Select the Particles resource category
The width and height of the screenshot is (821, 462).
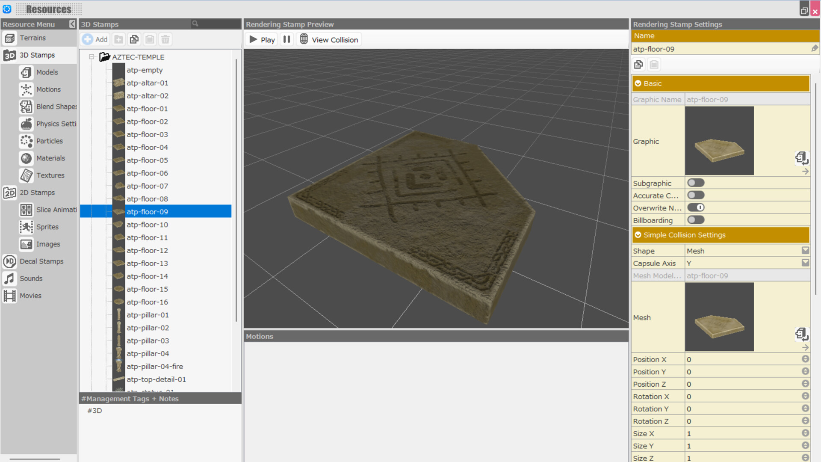click(x=49, y=141)
